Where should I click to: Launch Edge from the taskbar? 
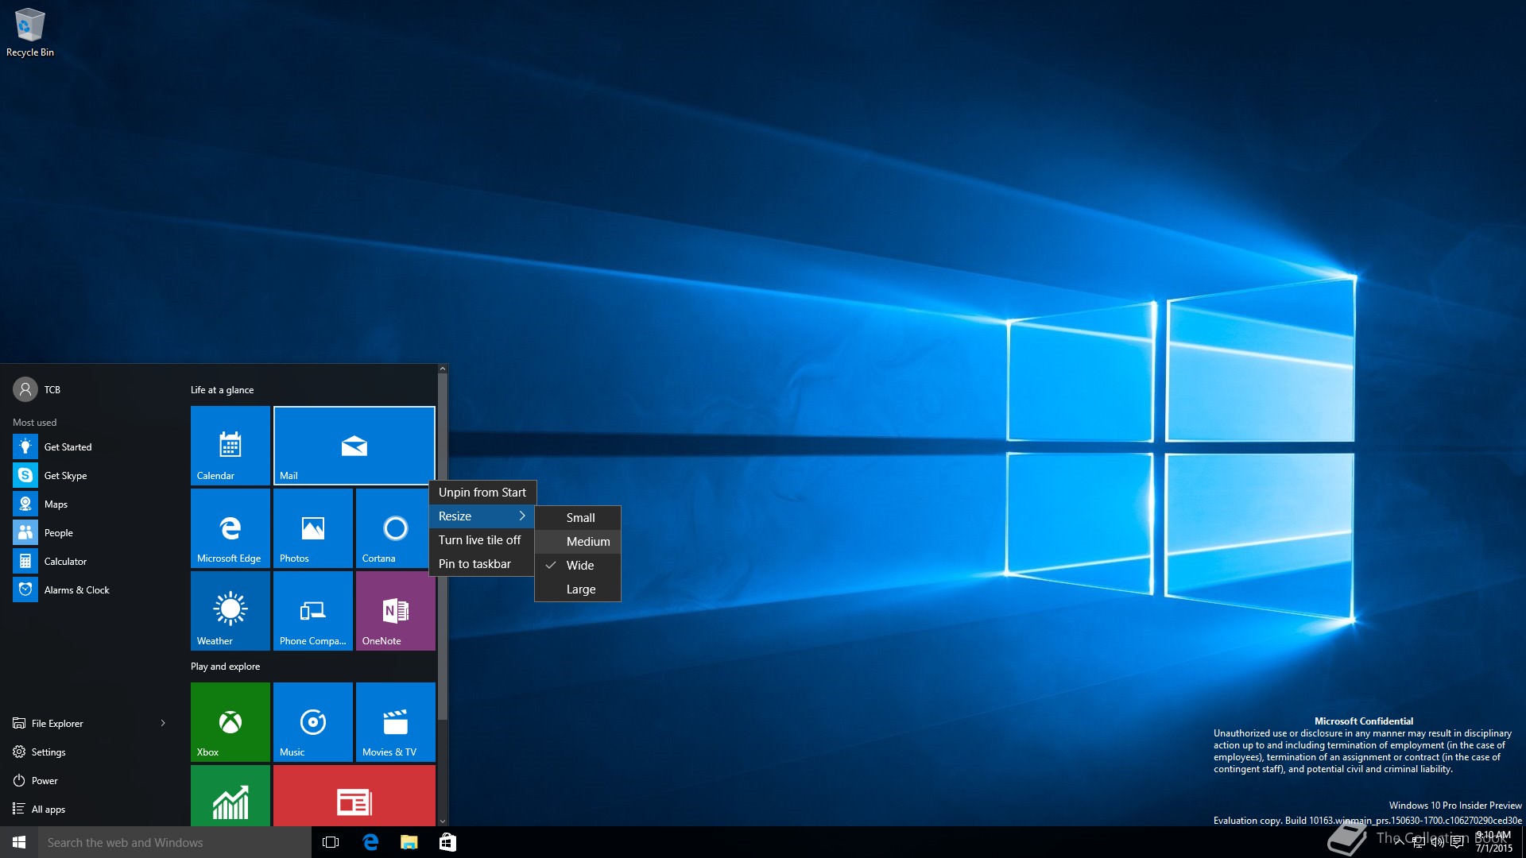click(x=370, y=842)
